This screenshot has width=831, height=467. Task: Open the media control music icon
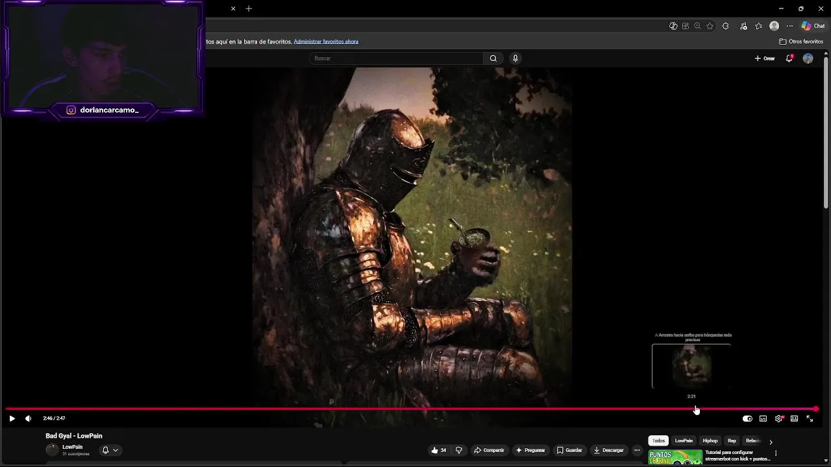tap(743, 26)
